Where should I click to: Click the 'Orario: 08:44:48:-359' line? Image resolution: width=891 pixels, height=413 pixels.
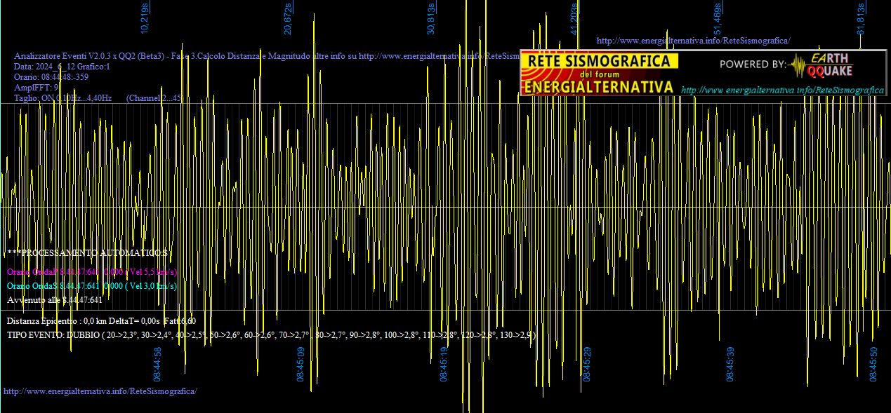(x=51, y=77)
